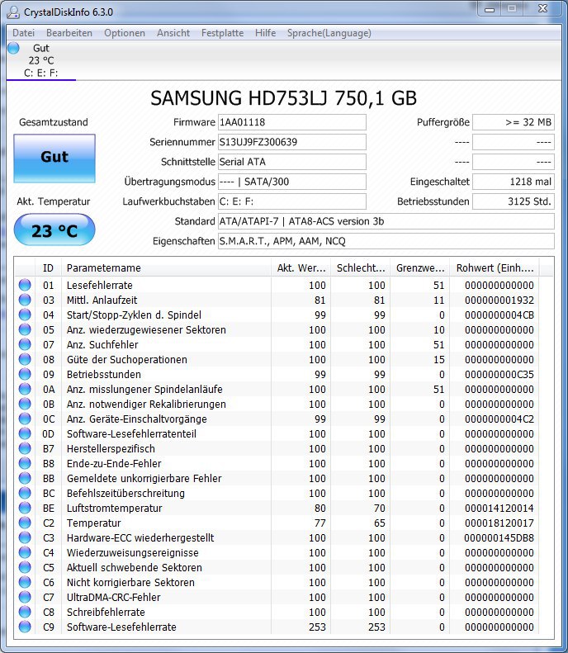The width and height of the screenshot is (568, 653).
Task: Open the Bearbeiten menu
Action: coord(69,33)
